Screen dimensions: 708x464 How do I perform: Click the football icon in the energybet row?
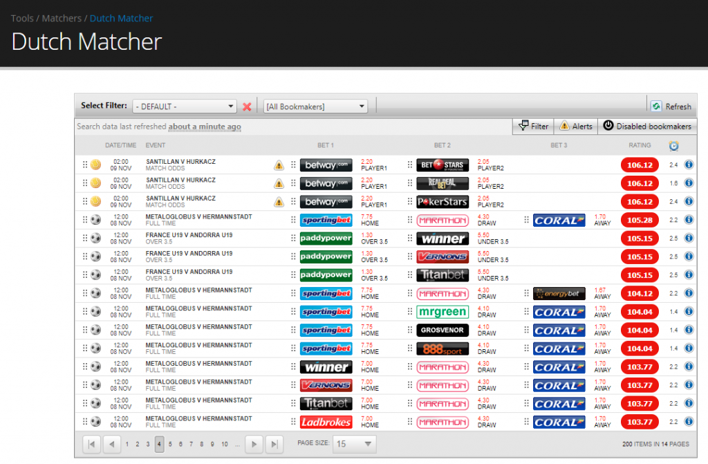95,293
